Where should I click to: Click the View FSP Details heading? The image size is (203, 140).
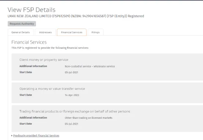[32, 10]
